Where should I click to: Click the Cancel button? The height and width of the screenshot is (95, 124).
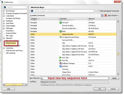coord(113,89)
